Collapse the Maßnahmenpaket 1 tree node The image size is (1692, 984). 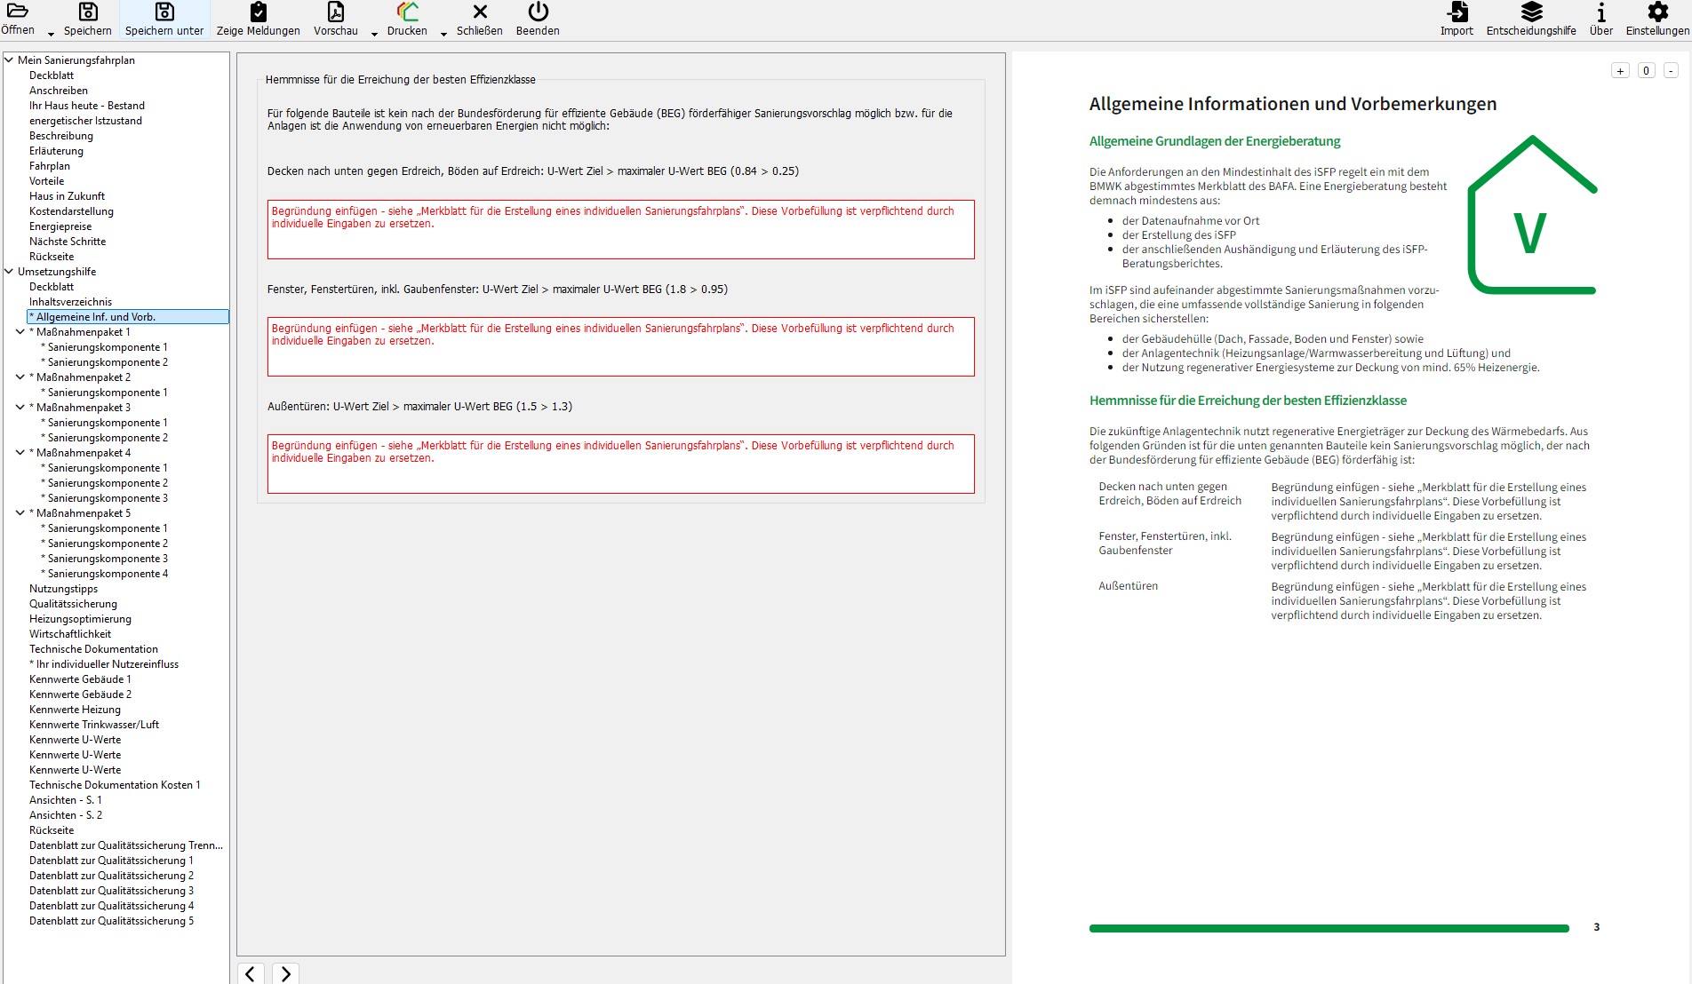click(x=20, y=332)
